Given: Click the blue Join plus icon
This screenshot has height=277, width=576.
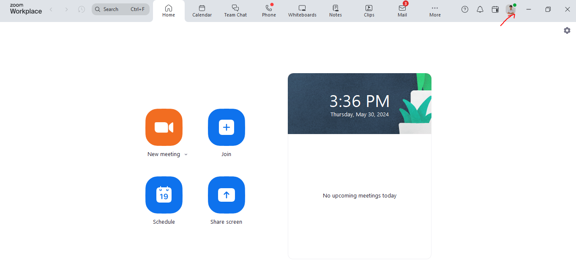Looking at the screenshot, I should click(226, 127).
